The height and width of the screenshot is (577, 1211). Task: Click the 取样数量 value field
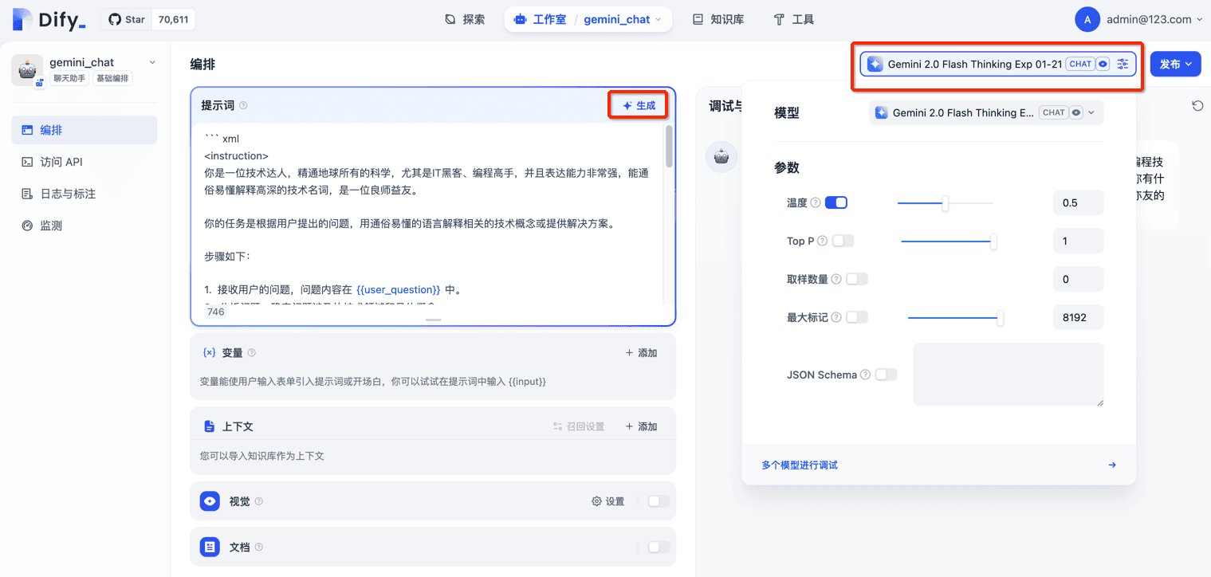[1078, 279]
